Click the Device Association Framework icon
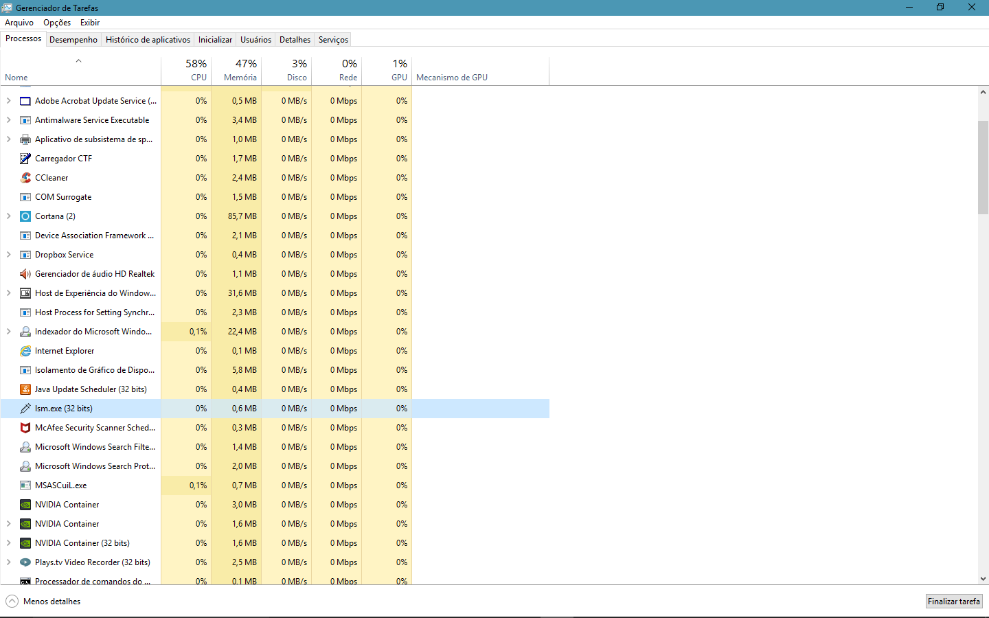The image size is (989, 618). (x=25, y=236)
